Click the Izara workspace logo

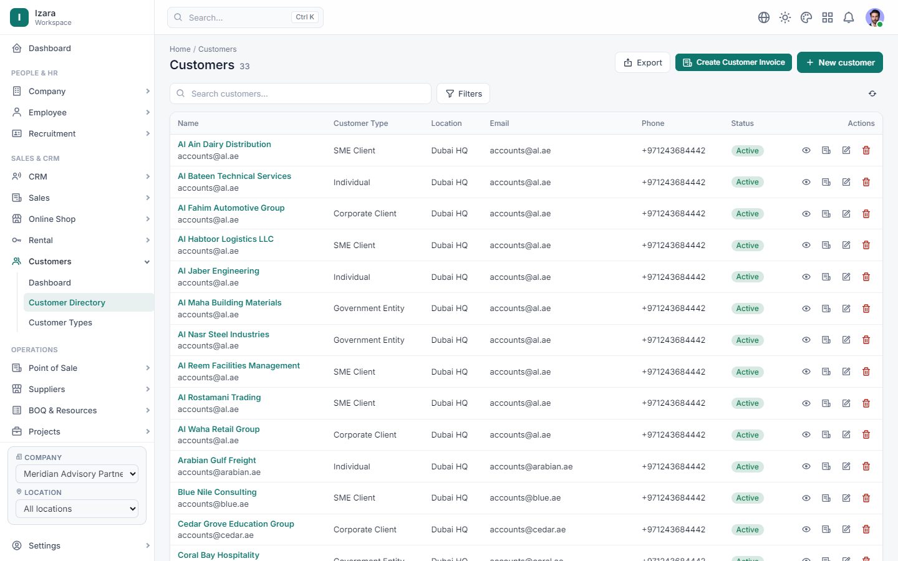(19, 17)
